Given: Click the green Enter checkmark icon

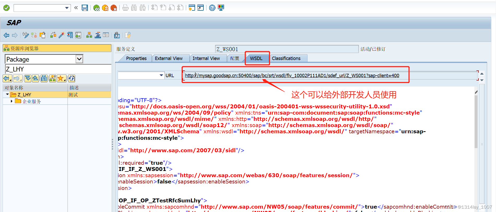Looking at the screenshot, I should tap(7, 8).
